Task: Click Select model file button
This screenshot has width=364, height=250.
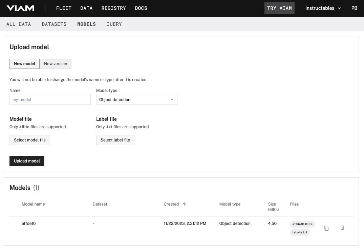Action: pyautogui.click(x=30, y=140)
